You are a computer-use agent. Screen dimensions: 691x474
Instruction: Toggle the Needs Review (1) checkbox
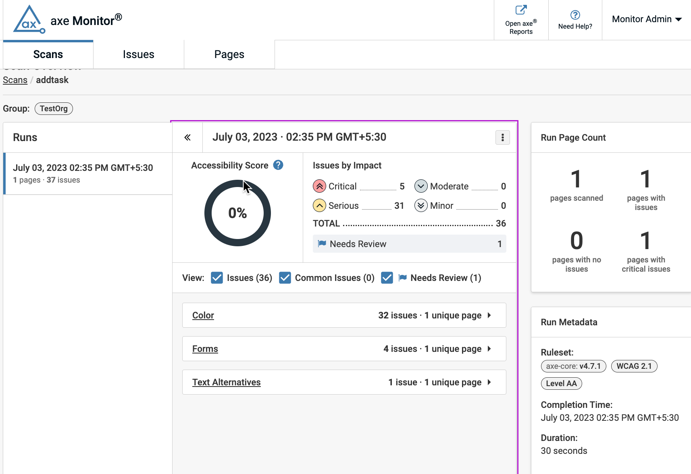[x=387, y=278]
